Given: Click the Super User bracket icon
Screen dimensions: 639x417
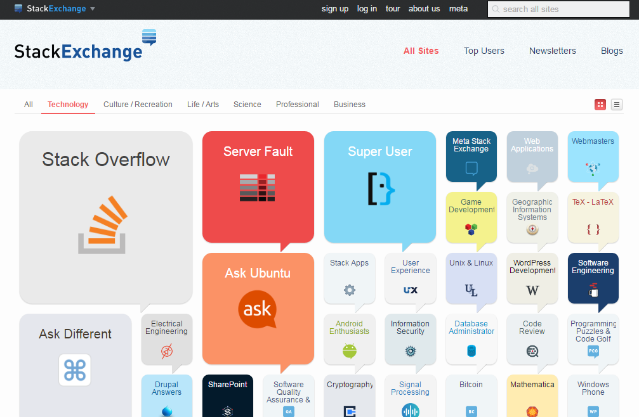Looking at the screenshot, I should click(380, 188).
